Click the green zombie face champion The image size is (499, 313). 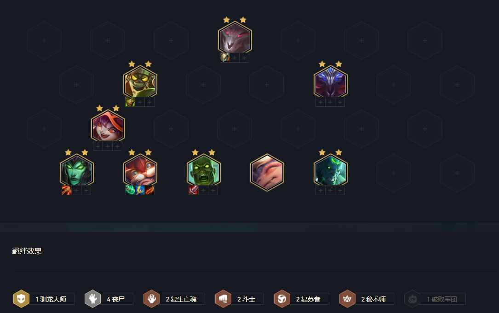(203, 171)
